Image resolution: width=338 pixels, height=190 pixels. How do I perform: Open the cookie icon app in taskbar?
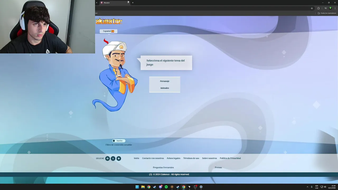pyautogui.click(x=172, y=187)
